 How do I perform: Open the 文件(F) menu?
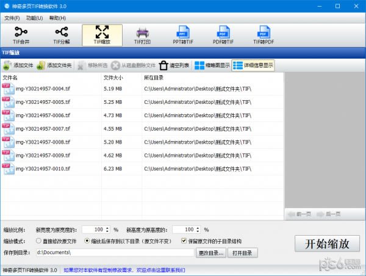pos(12,18)
